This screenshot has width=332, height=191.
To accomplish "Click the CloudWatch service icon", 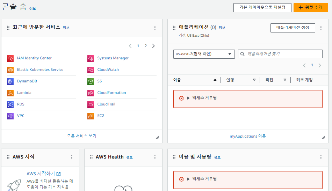I will [91, 70].
